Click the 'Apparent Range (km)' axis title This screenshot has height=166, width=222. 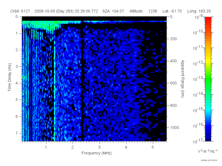coord(183,79)
